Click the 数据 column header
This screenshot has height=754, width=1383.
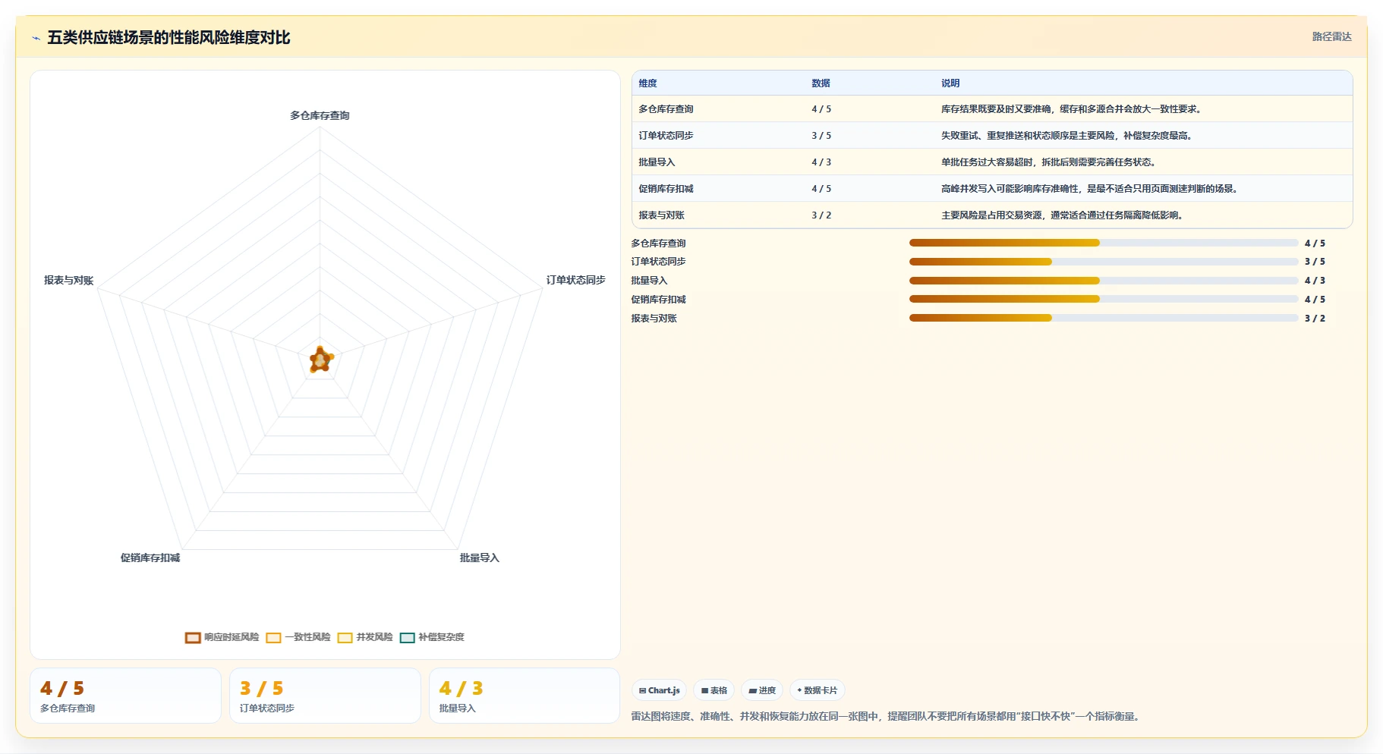point(821,83)
